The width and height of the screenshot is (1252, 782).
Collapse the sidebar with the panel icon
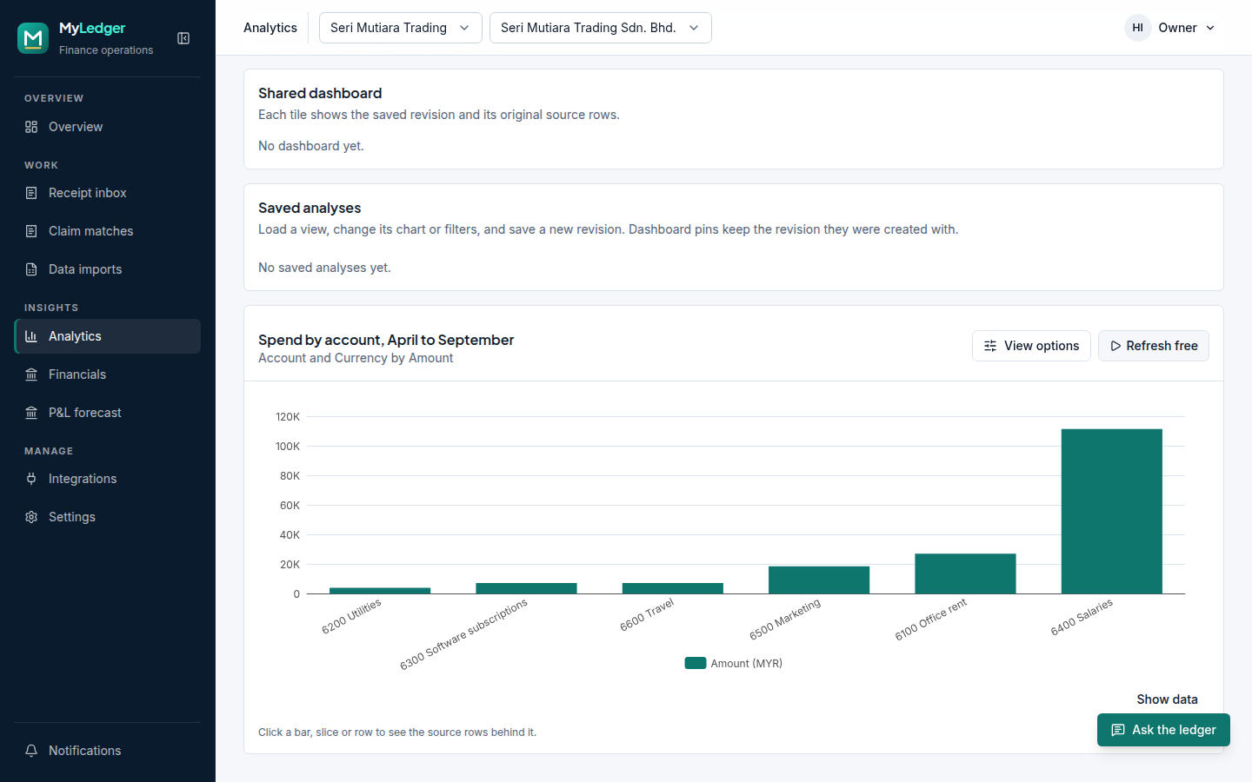point(183,38)
